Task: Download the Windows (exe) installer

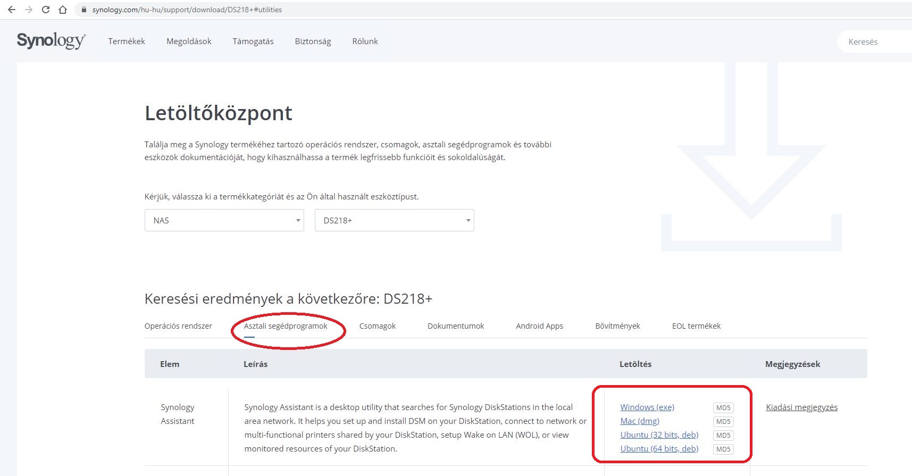Action: click(x=647, y=407)
